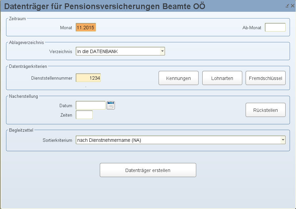Open the Sortierkriterium dropdown arrow
The width and height of the screenshot is (296, 209).
(x=283, y=140)
